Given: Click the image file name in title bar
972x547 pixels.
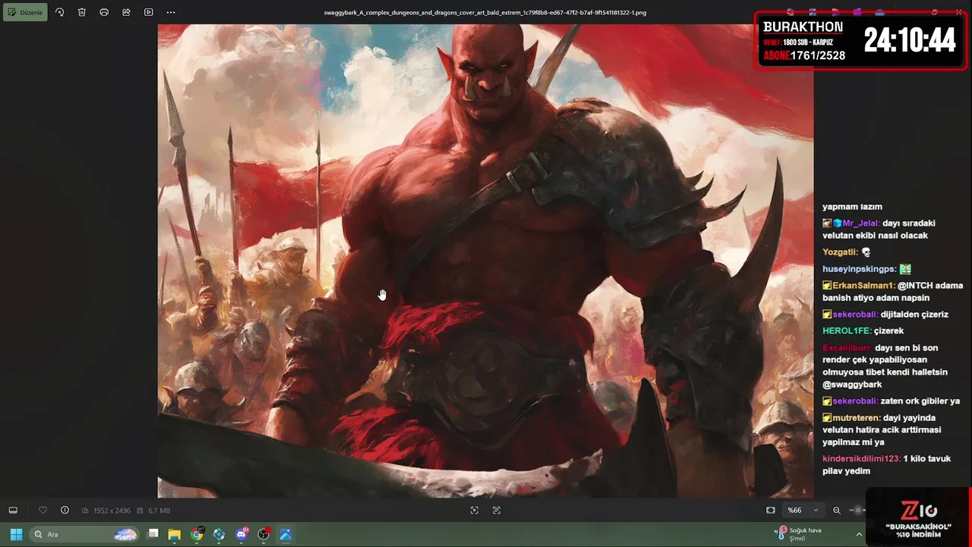Looking at the screenshot, I should [x=485, y=12].
